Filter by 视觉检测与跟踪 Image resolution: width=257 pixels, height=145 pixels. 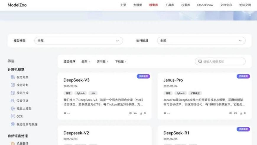tap(27, 124)
